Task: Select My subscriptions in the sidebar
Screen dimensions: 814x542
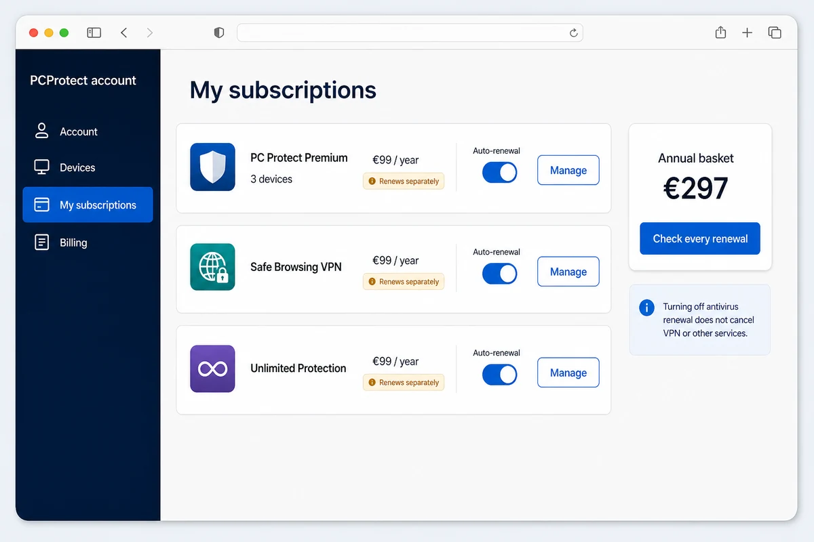Action: pyautogui.click(x=88, y=205)
